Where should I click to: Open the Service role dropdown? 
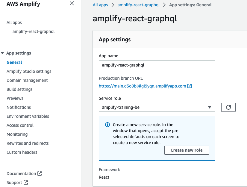click(157, 107)
